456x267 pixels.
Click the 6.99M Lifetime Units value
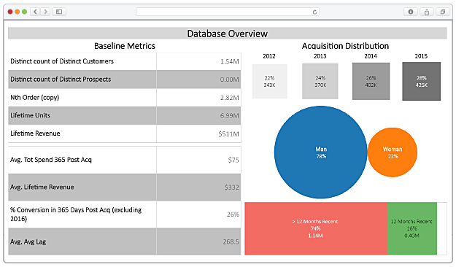pos(229,116)
